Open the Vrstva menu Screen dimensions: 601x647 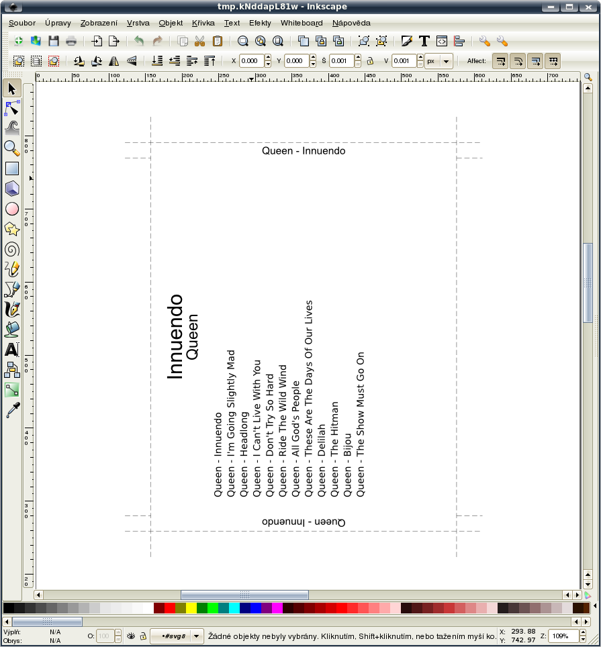point(138,23)
